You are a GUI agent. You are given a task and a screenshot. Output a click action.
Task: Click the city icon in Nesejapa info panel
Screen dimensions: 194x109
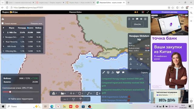tap(131, 59)
